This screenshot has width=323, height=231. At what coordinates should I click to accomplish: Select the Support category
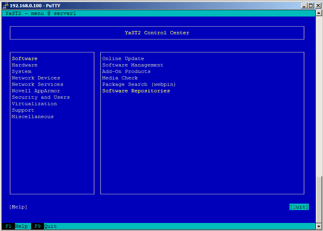click(23, 110)
